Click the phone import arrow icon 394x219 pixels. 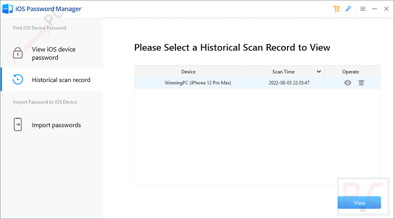pos(18,125)
